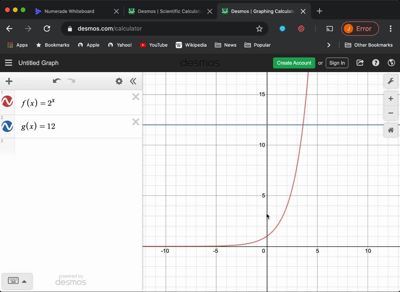
Task: Click the red error indicator in the toolbar
Action: tap(360, 28)
